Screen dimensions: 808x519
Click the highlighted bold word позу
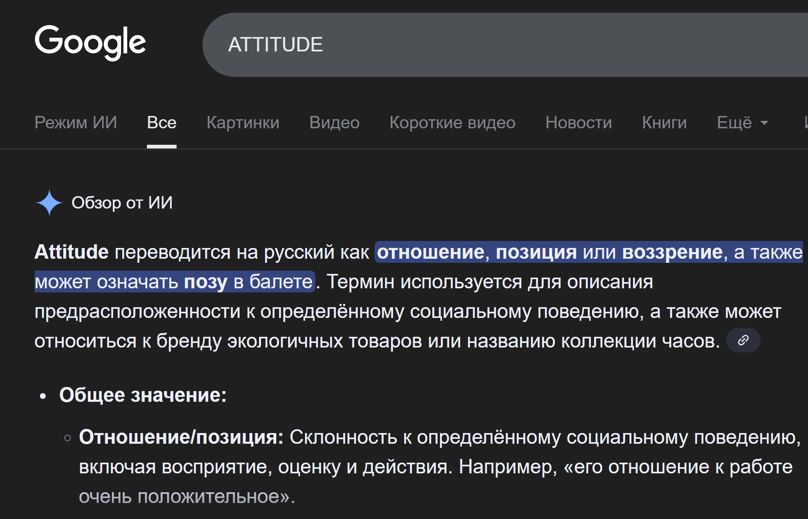[x=205, y=282]
